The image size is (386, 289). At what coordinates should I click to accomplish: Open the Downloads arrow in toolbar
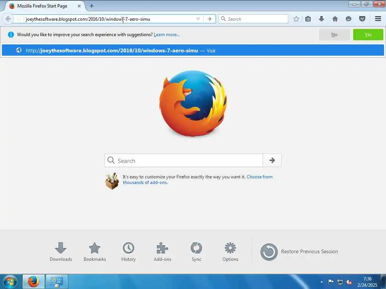pos(321,19)
